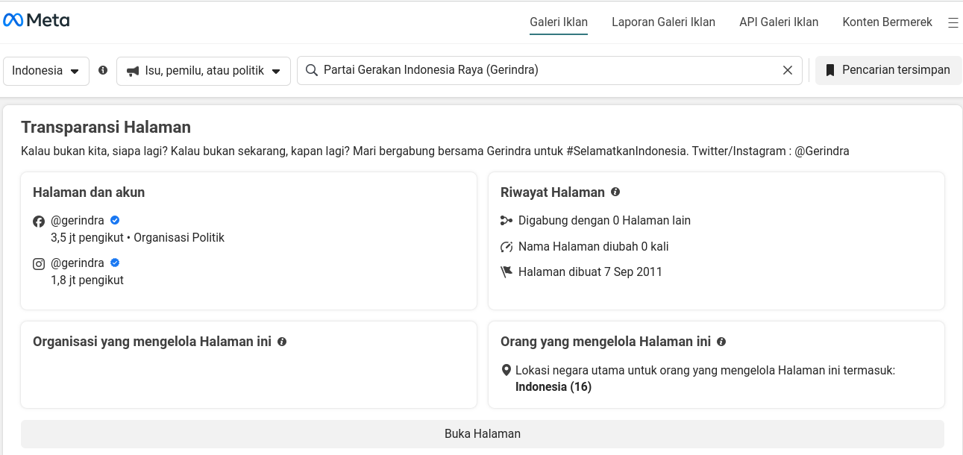Select the Galeri Iklan tab
Viewport: 963px width, 455px height.
(x=559, y=22)
